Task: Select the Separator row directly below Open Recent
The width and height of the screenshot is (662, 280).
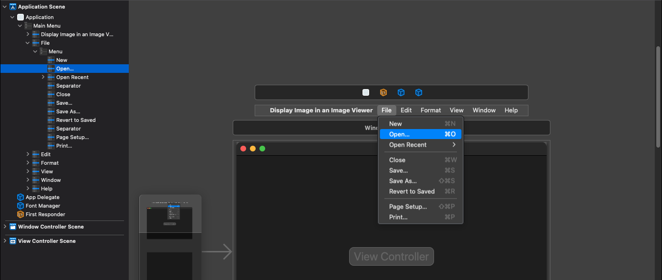Action: pos(64,86)
